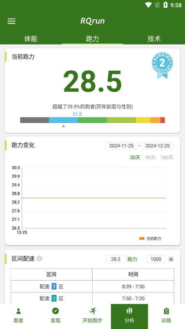Edit the 28.5 跑力 input field
This screenshot has width=185, height=329.
[x=115, y=259]
